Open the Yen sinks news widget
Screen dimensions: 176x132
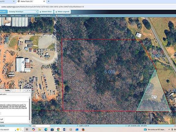(x=155, y=130)
